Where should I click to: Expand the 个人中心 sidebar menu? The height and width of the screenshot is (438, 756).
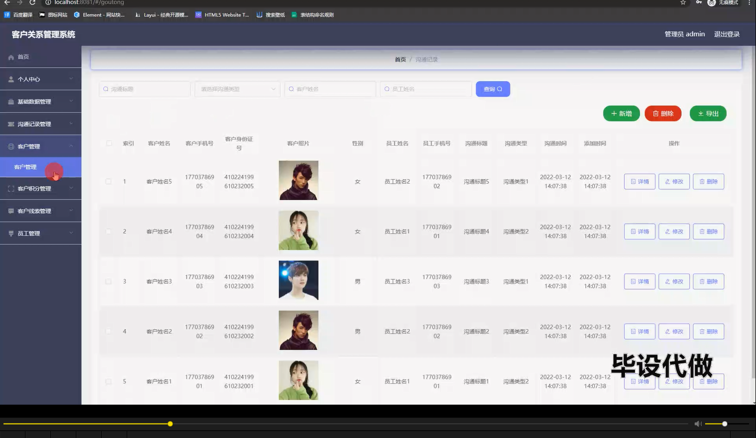point(40,79)
